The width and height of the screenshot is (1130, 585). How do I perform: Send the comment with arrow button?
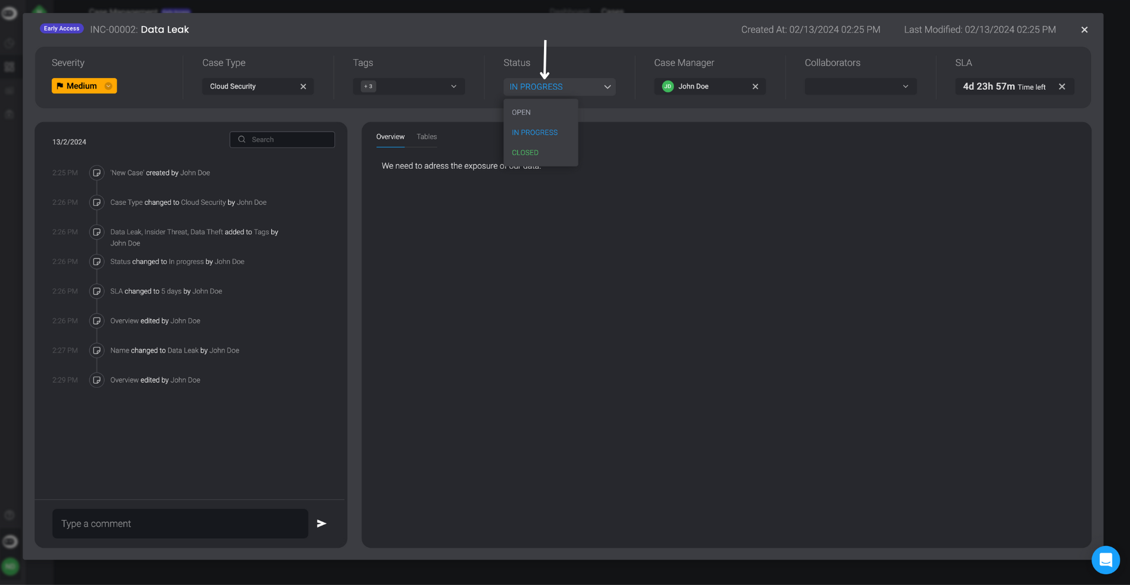click(x=321, y=524)
